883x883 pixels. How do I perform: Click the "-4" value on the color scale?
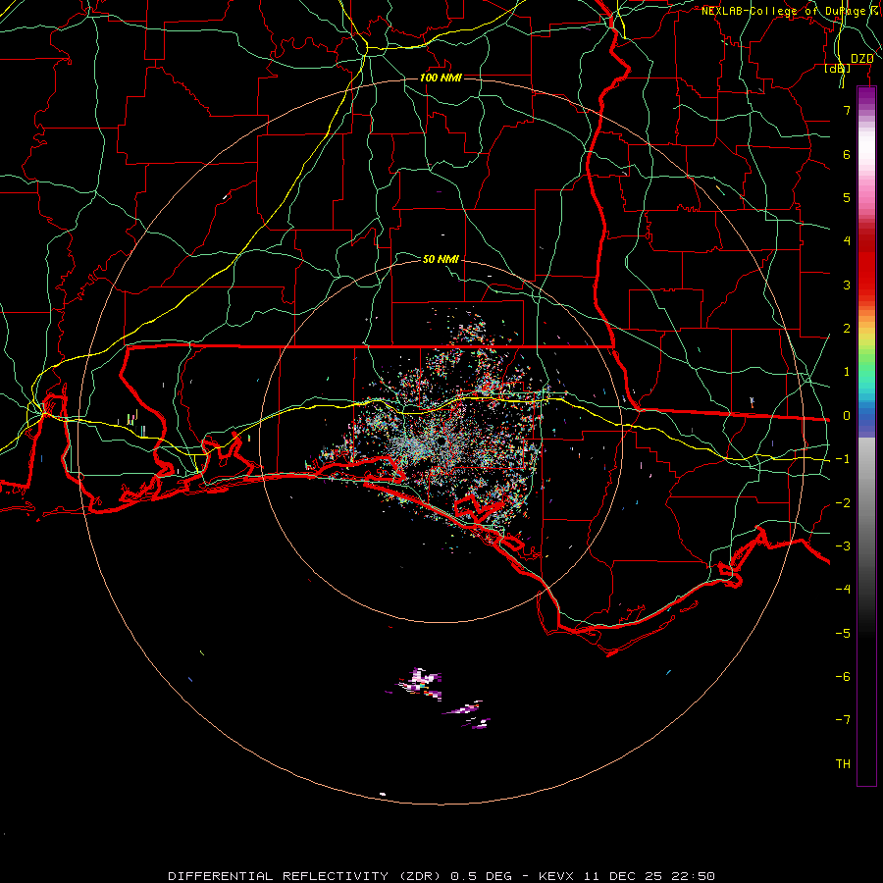pyautogui.click(x=843, y=590)
